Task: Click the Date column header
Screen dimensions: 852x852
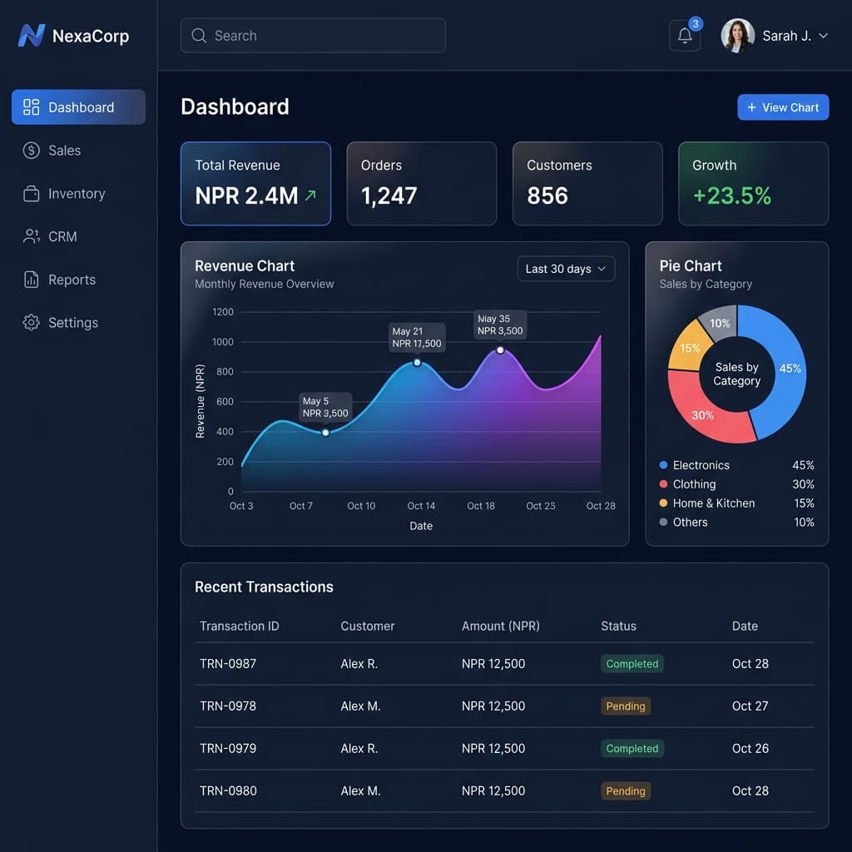Action: (x=745, y=626)
